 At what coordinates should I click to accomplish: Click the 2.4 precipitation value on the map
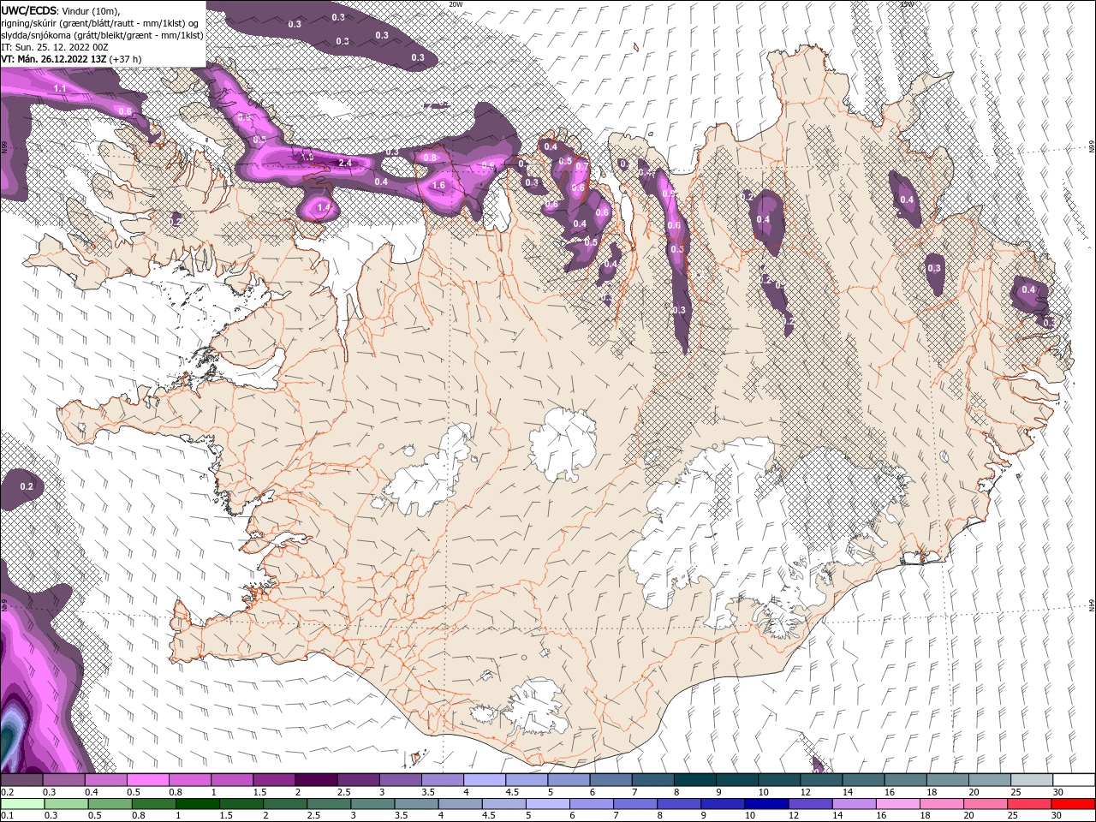pos(346,163)
